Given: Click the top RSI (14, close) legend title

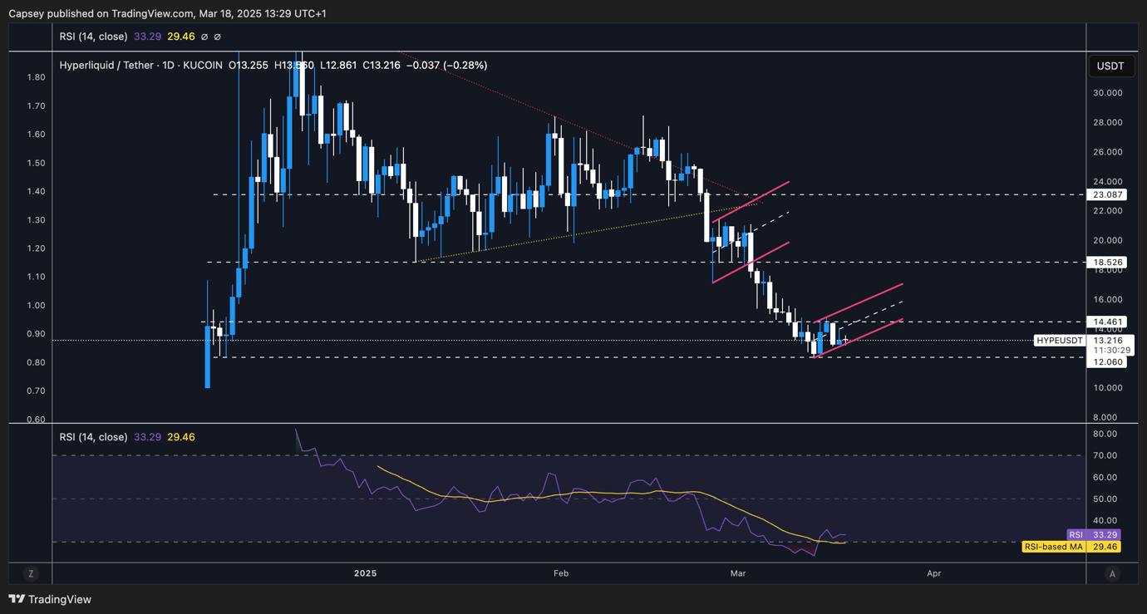Looking at the screenshot, I should (x=93, y=37).
